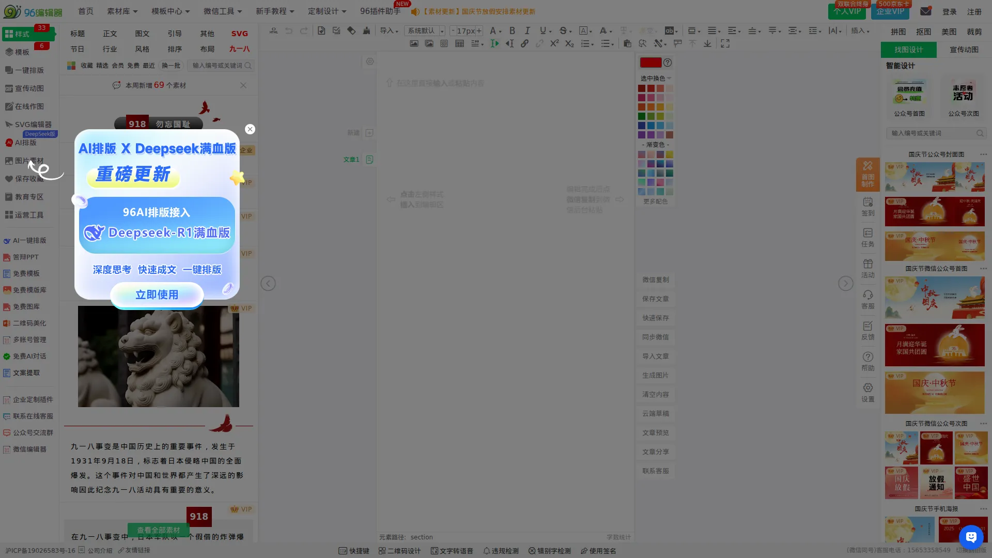Screen dimensions: 992x558
Task: Click the mail envelope icon
Action: (926, 11)
